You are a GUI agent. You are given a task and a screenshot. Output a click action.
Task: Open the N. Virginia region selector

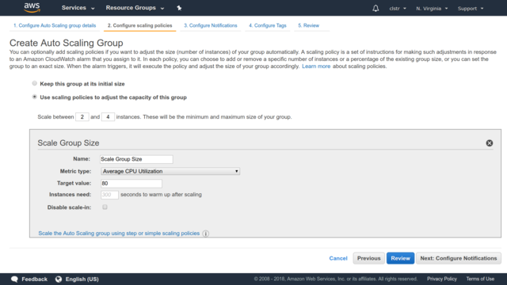(x=432, y=9)
